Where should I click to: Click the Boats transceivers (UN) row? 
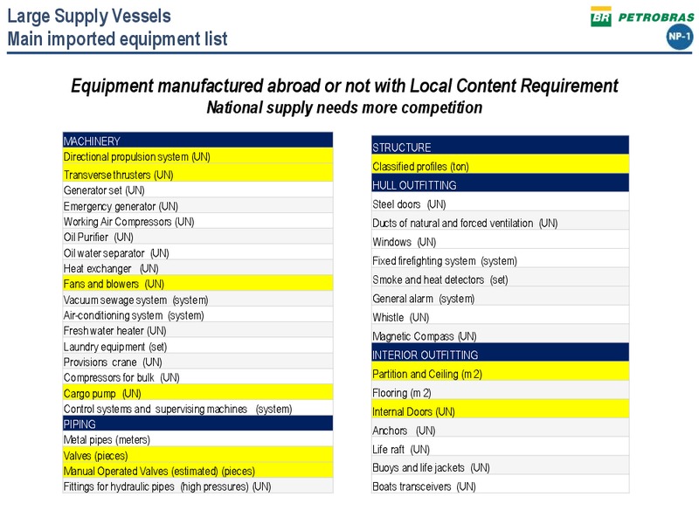(x=500, y=485)
